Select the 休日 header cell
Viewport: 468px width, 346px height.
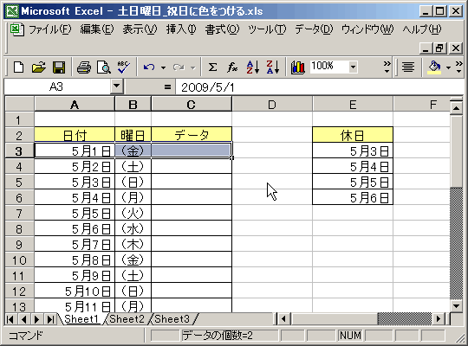tap(353, 135)
